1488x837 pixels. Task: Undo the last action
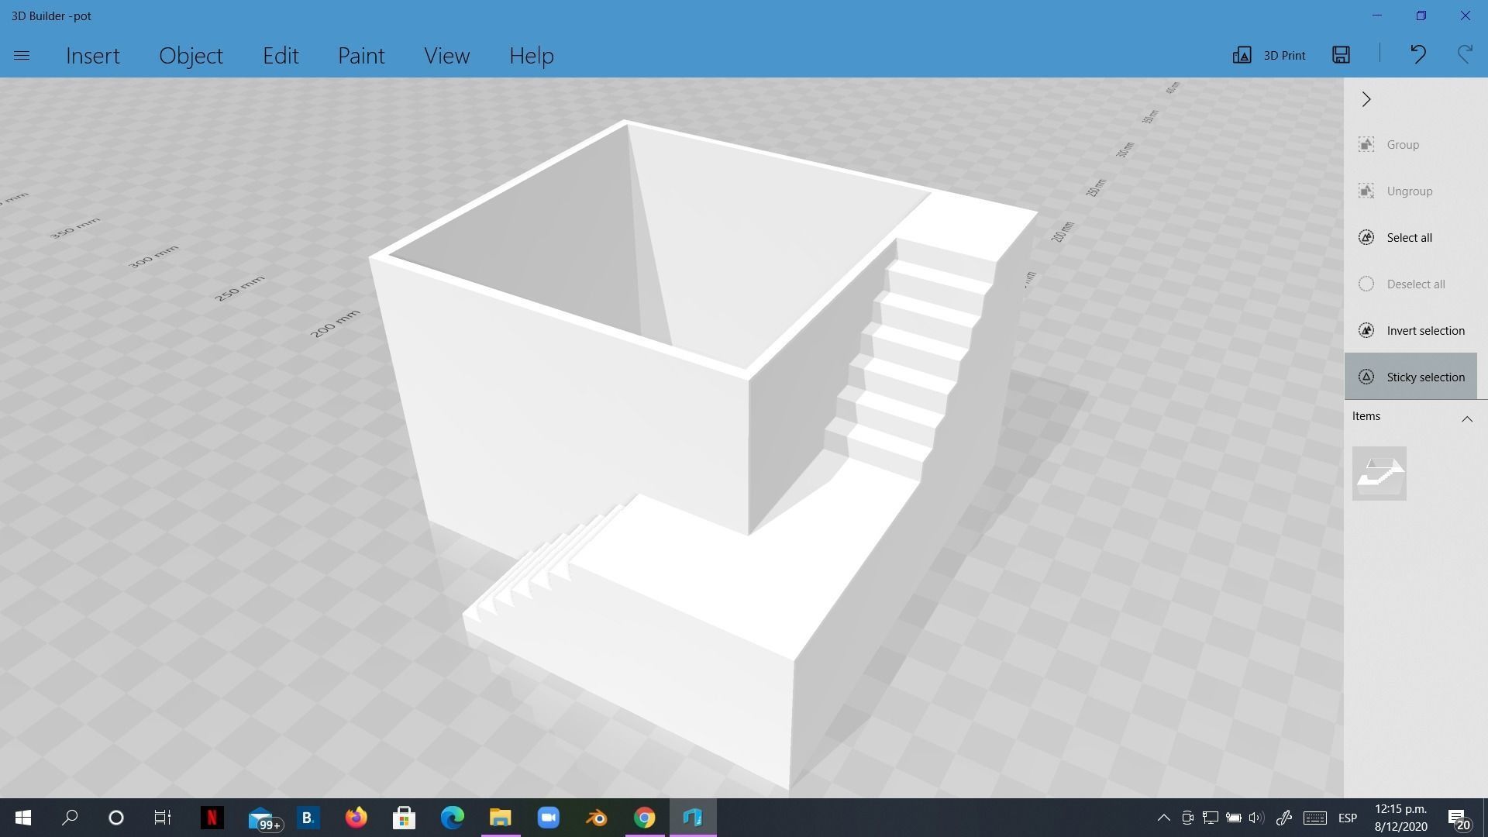tap(1418, 54)
